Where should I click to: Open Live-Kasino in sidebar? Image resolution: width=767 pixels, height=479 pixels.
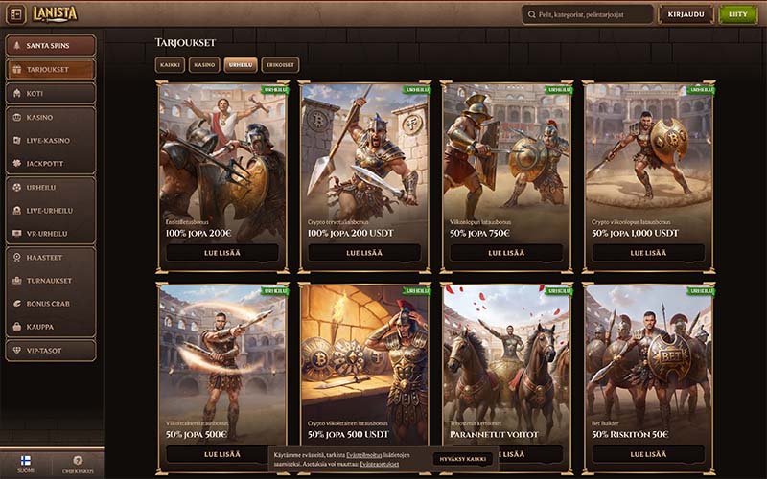(x=51, y=140)
